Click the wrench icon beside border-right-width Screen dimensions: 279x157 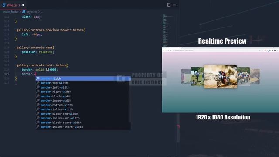point(38,92)
